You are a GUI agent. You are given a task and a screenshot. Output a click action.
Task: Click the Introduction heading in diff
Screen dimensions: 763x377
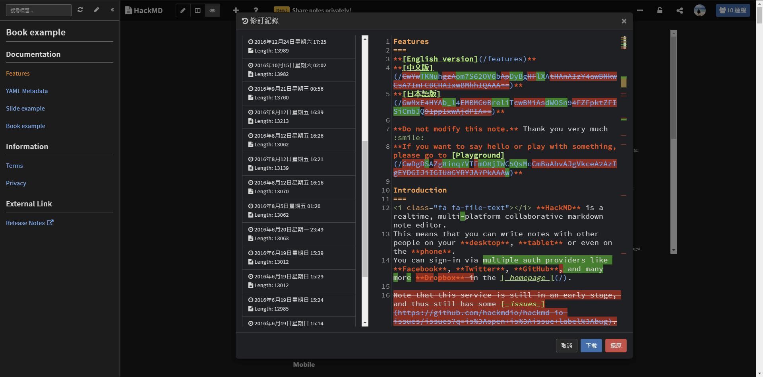pyautogui.click(x=420, y=190)
